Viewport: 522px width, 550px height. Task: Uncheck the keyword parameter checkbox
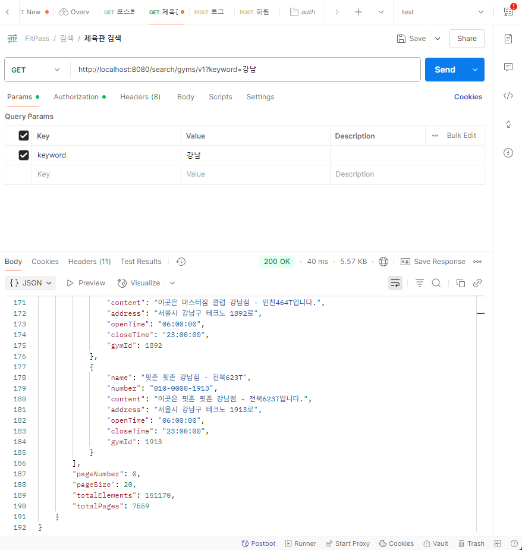(24, 155)
